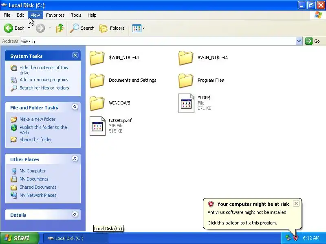The width and height of the screenshot is (326, 244).
Task: Click the Search magnifier toolbar button
Action: [82, 28]
